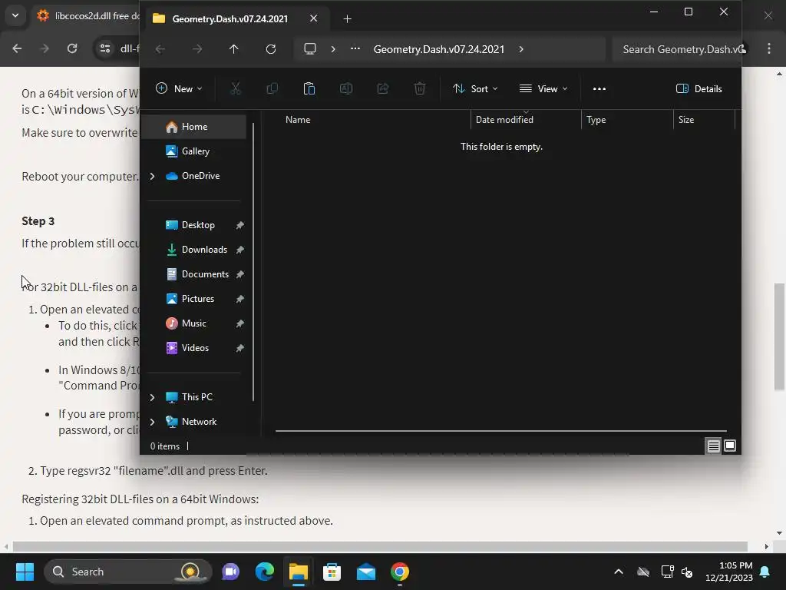Open the New dropdown menu

tap(179, 89)
